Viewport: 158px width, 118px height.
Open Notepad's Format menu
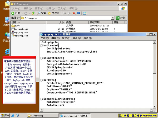click(66, 38)
